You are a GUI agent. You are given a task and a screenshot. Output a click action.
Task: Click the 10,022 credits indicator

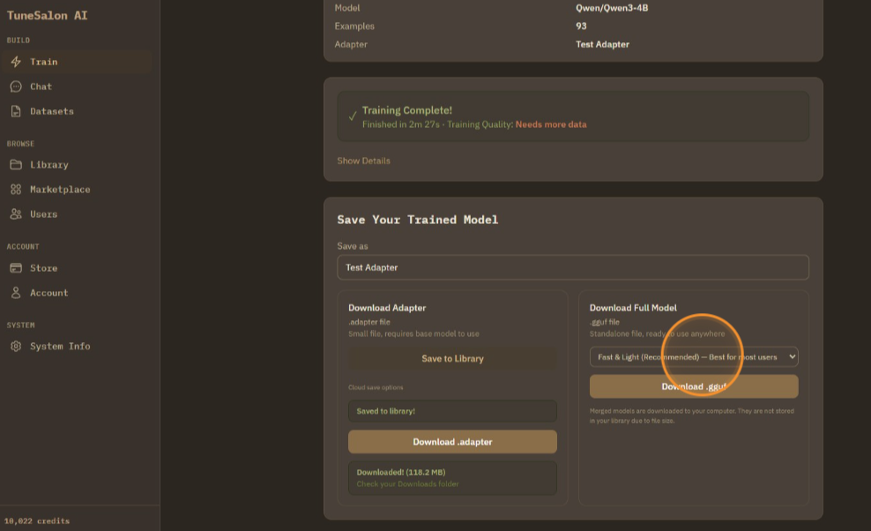click(x=37, y=520)
